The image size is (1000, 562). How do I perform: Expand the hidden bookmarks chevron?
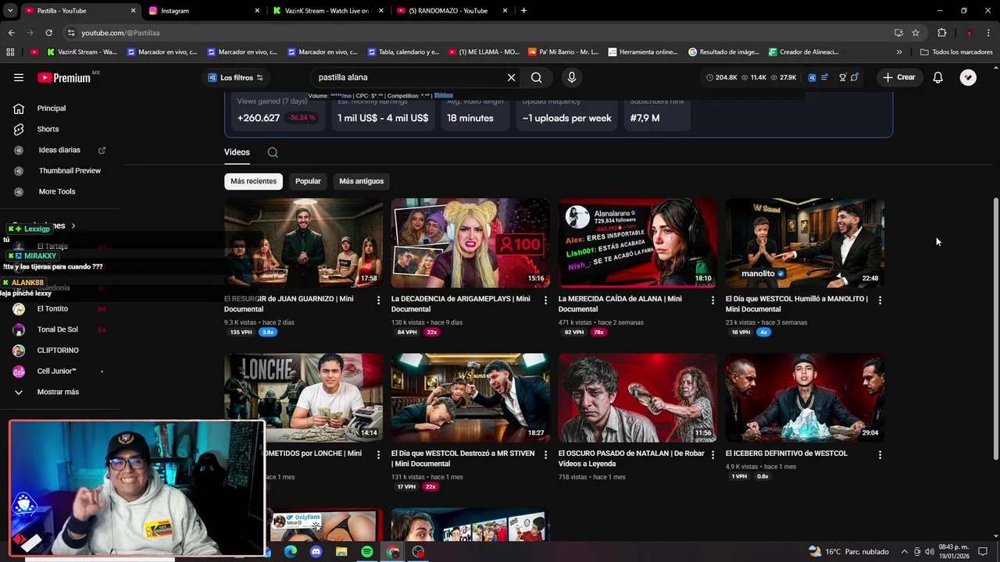tap(899, 52)
